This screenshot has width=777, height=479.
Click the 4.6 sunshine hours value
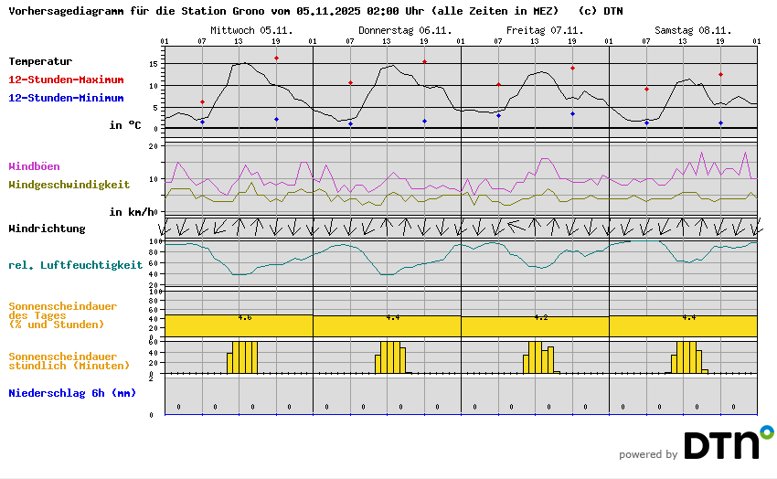244,317
